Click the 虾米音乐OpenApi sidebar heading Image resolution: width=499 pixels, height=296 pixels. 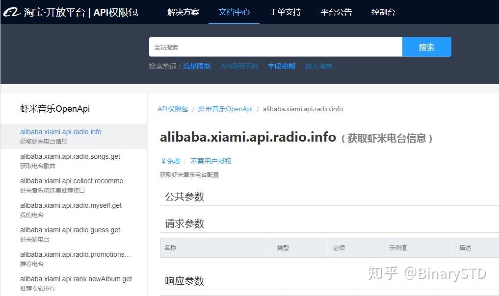(55, 109)
